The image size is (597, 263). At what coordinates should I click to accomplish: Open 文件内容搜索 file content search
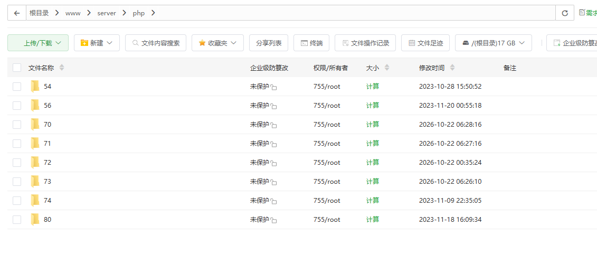pyautogui.click(x=156, y=43)
